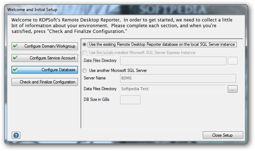Select Use another Microsoft SQL Server
The width and height of the screenshot is (255, 151).
(84, 70)
